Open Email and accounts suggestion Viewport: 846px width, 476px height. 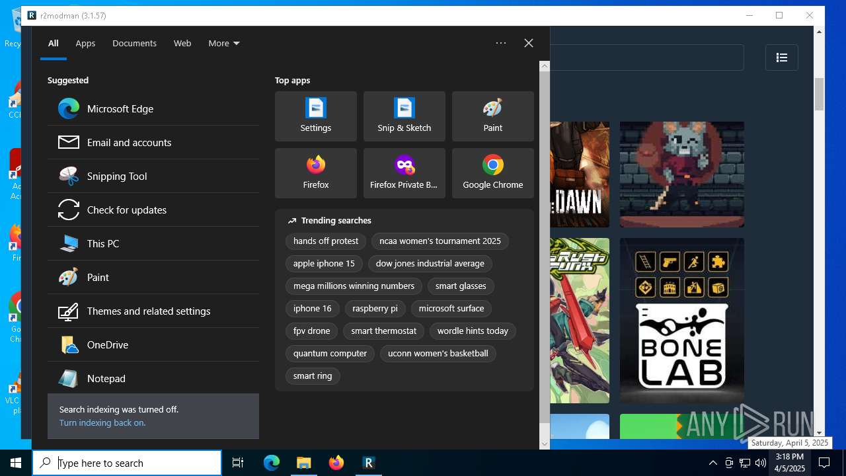click(153, 142)
